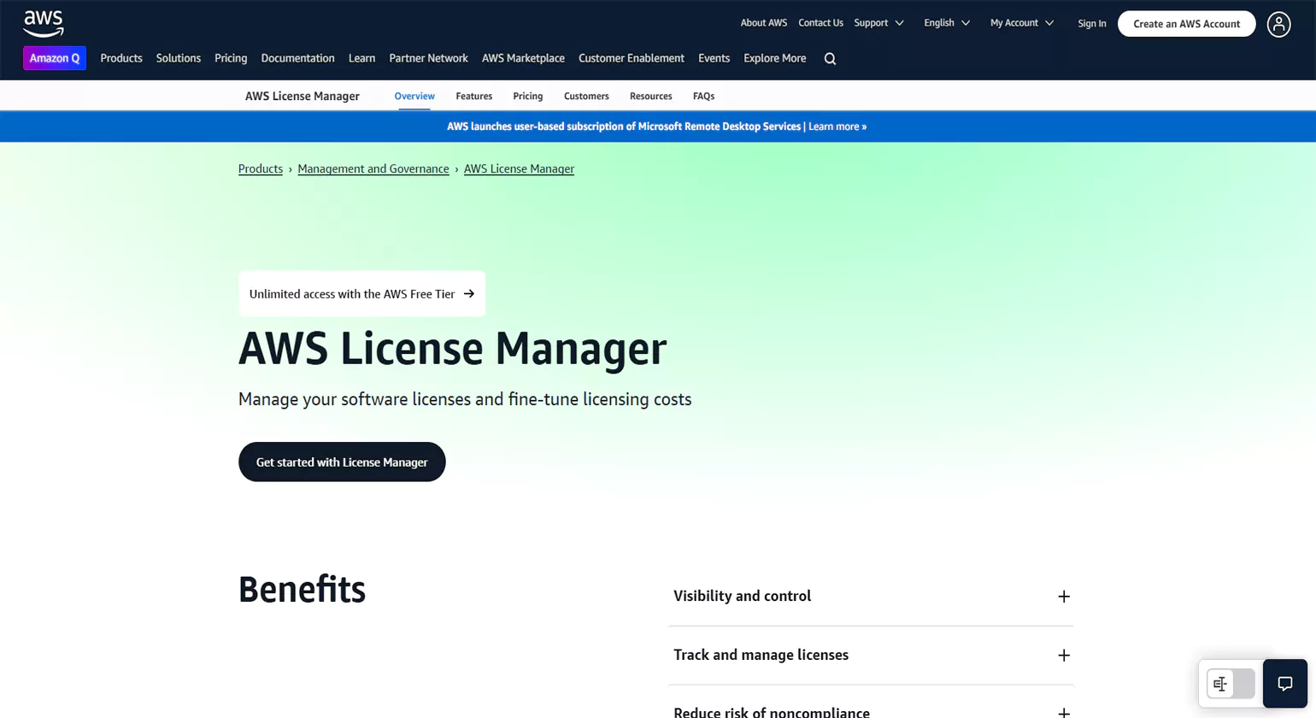Click Learn more in the blue banner
The width and height of the screenshot is (1316, 718).
coord(837,127)
